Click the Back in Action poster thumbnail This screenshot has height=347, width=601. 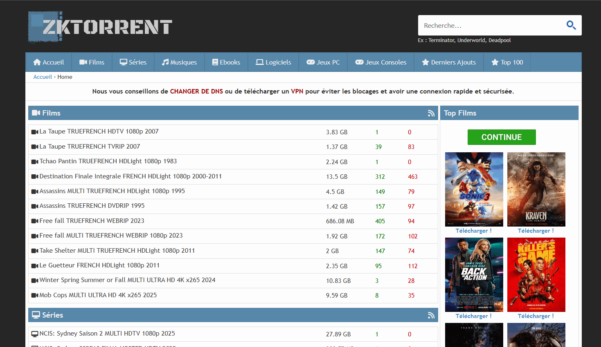[x=474, y=275]
